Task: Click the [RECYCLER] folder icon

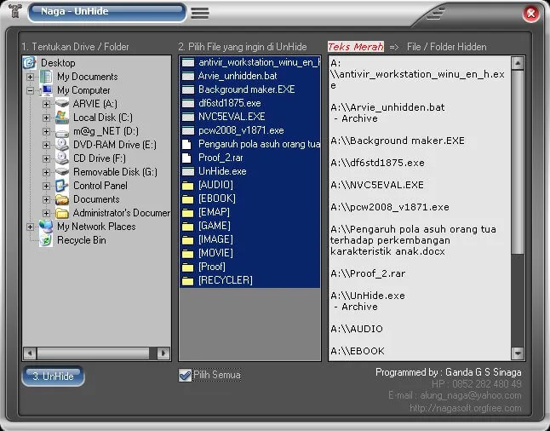Action: (x=188, y=281)
